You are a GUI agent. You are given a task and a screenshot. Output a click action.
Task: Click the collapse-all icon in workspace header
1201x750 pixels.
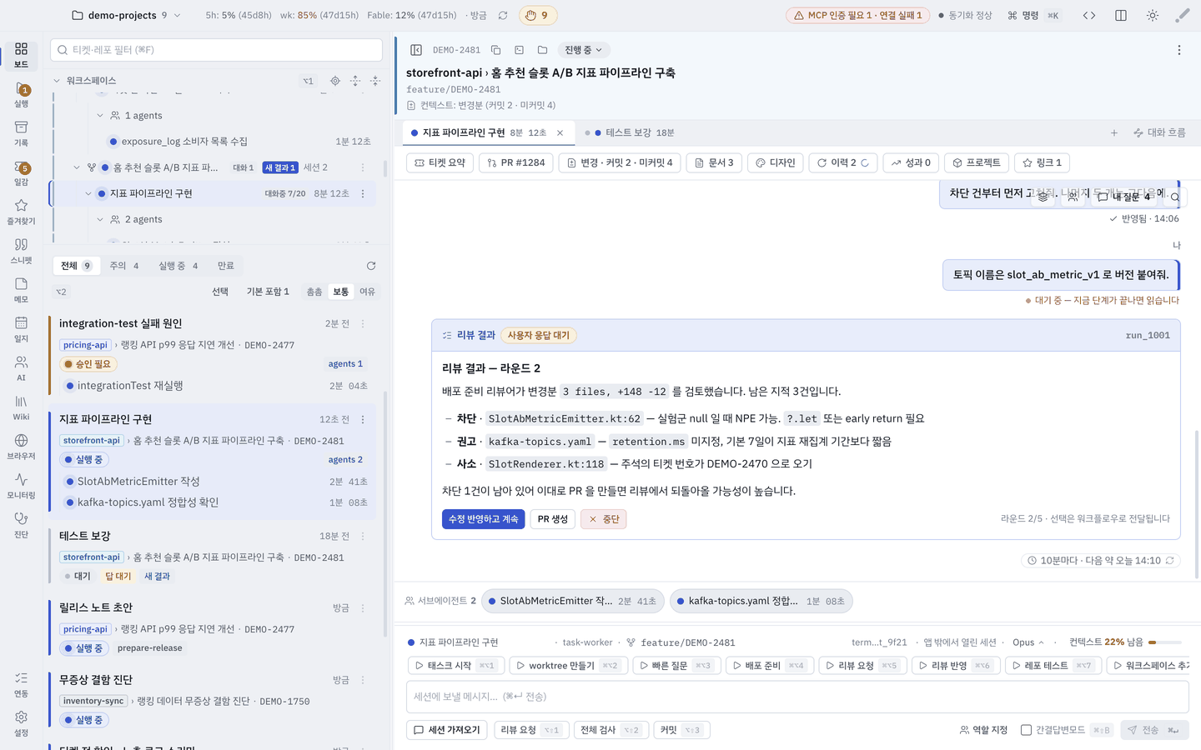375,81
